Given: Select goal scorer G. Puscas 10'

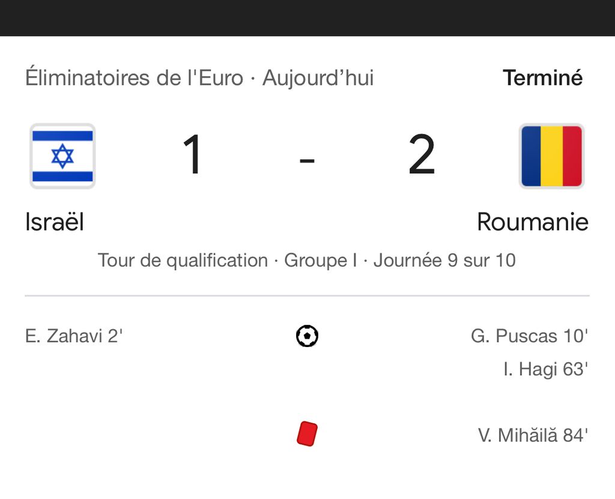Looking at the screenshot, I should click(x=529, y=336).
